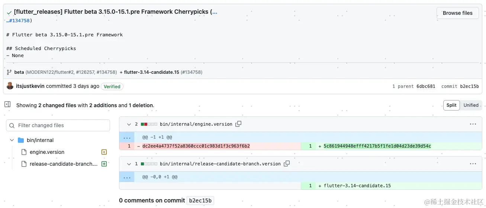Open the flutter-3.14-candidate.15 tag link
This screenshot has width=486, height=208.
click(152, 72)
